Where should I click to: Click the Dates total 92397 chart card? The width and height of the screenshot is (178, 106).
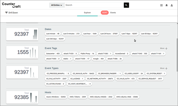pyautogui.click(x=22, y=34)
